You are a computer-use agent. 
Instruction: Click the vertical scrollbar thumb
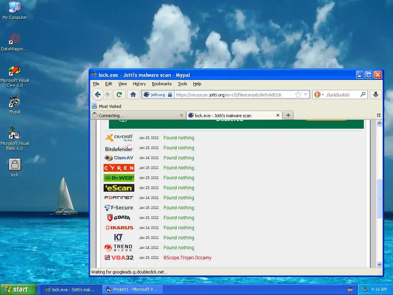pyautogui.click(x=379, y=199)
